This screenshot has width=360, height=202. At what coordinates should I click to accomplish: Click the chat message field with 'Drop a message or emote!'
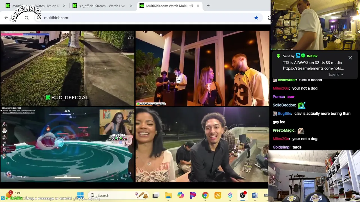point(48,198)
